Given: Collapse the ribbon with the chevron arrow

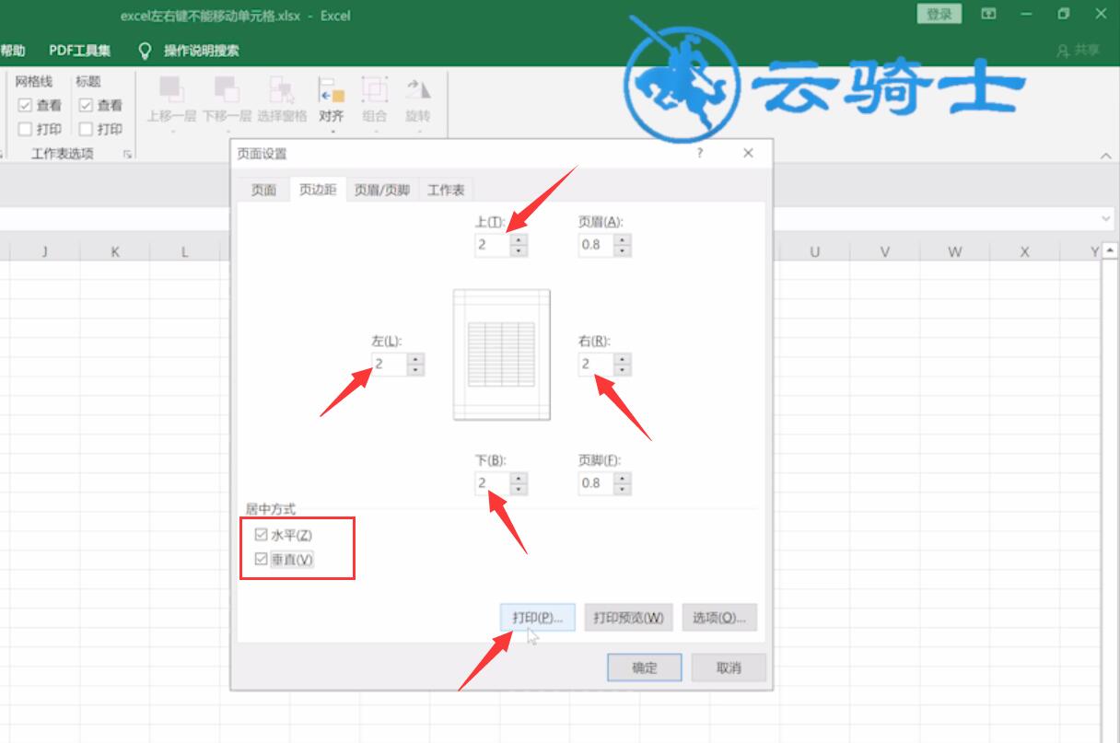Looking at the screenshot, I should (x=1106, y=157).
